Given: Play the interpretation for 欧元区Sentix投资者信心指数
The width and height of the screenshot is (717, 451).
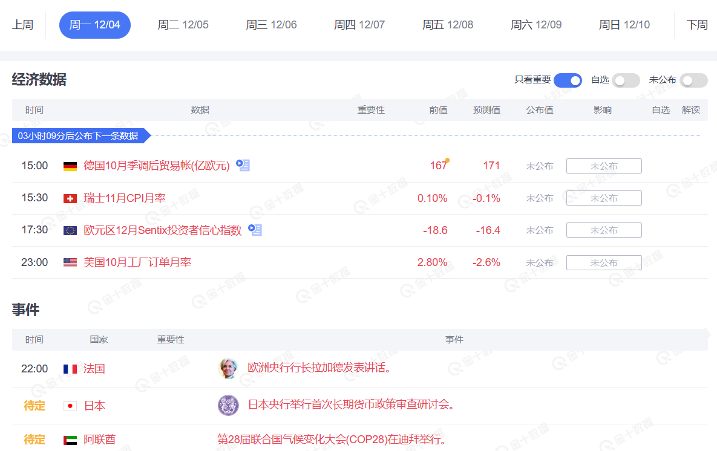Looking at the screenshot, I should tap(255, 230).
